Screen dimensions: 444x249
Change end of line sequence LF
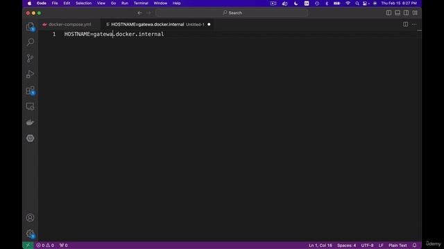point(381,246)
